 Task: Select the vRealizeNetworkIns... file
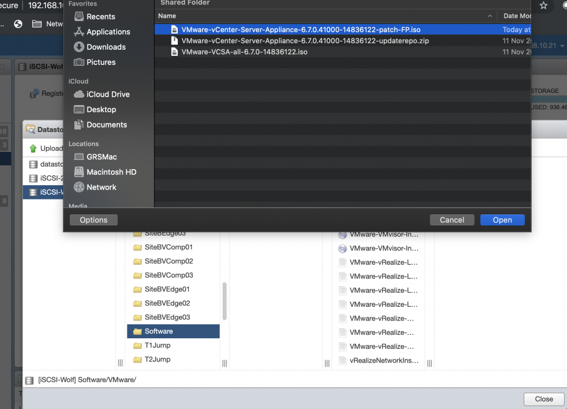379,360
